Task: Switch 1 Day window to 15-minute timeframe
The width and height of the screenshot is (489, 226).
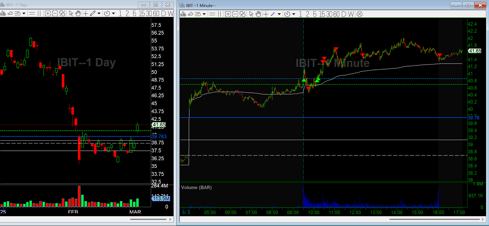Action: [142, 13]
